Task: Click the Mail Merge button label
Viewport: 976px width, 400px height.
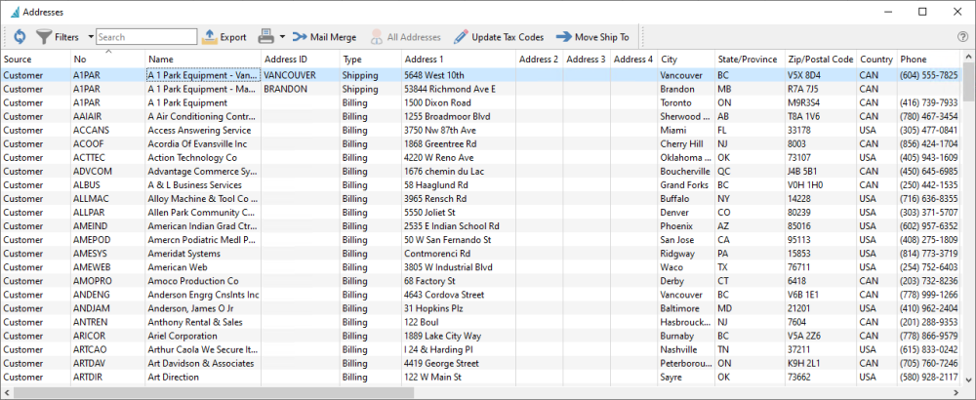Action: pyautogui.click(x=334, y=37)
